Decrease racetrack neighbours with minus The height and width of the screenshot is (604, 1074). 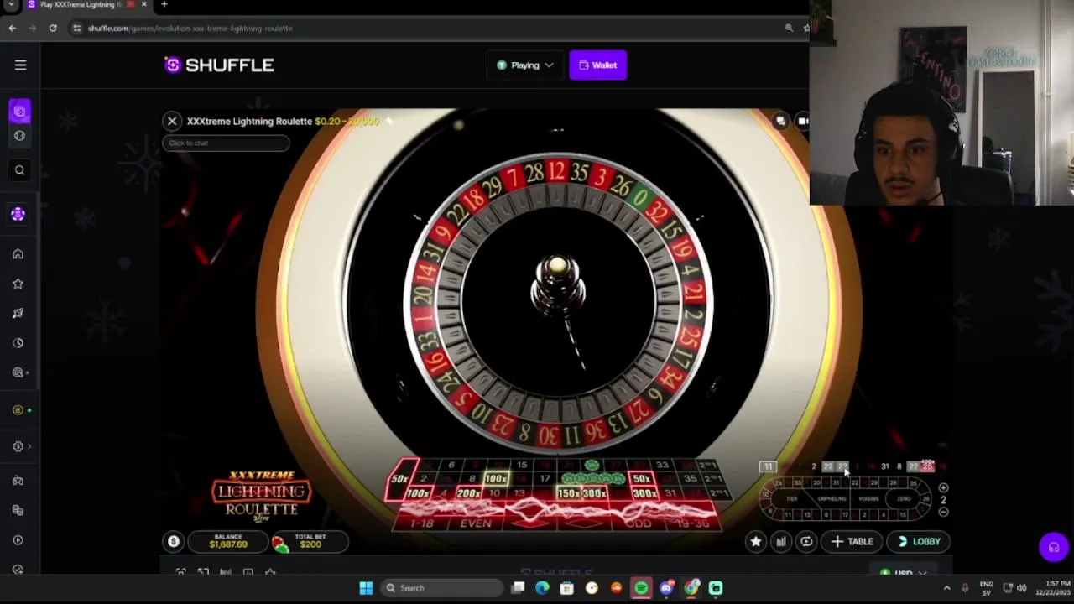click(x=943, y=512)
